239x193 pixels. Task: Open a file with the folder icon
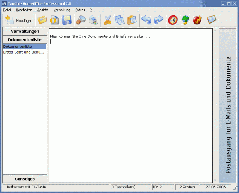click(42, 20)
